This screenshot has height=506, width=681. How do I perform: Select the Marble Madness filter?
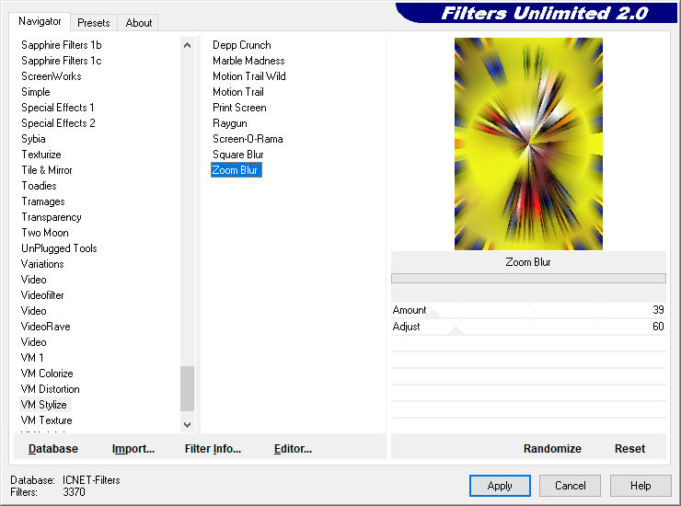tap(248, 61)
